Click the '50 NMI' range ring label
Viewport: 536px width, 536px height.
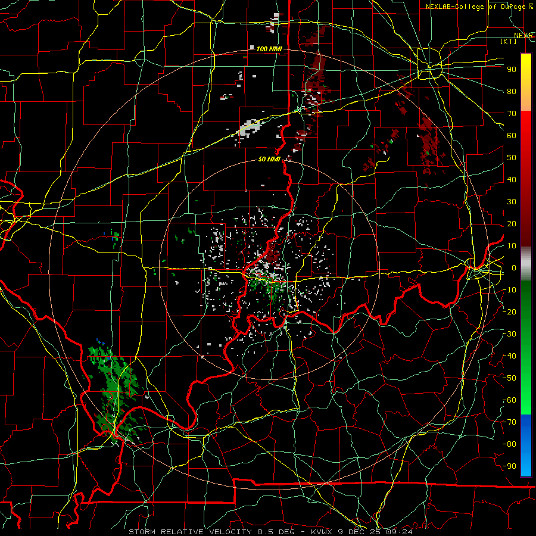click(x=269, y=159)
